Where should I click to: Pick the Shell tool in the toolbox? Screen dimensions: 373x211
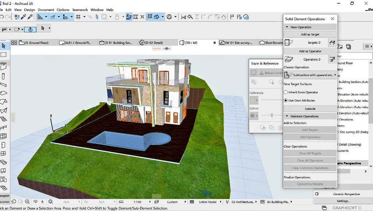point(3,110)
